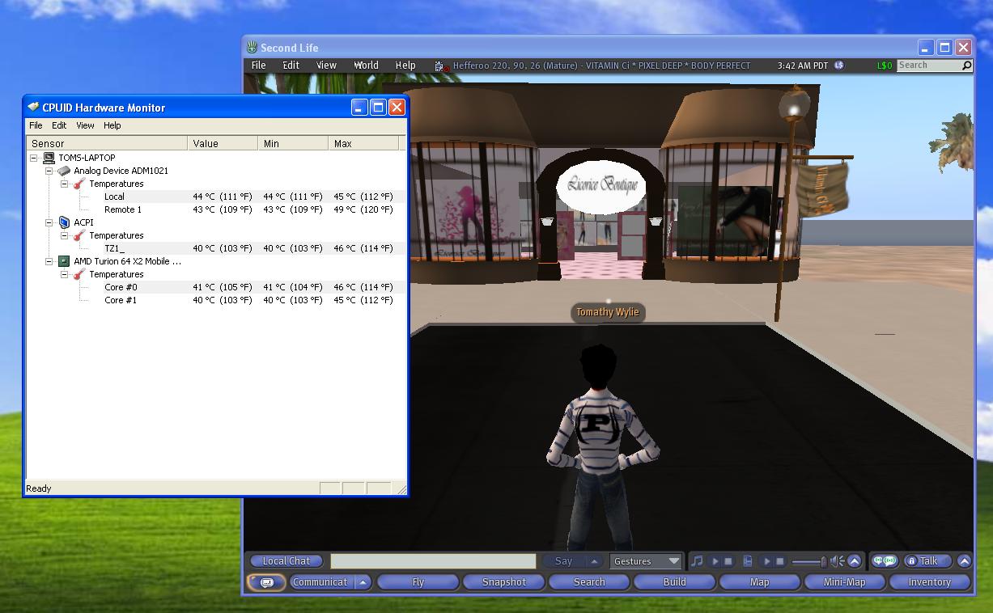Expand the voice settings arrow beside Talk
993x613 pixels.
pos(964,561)
